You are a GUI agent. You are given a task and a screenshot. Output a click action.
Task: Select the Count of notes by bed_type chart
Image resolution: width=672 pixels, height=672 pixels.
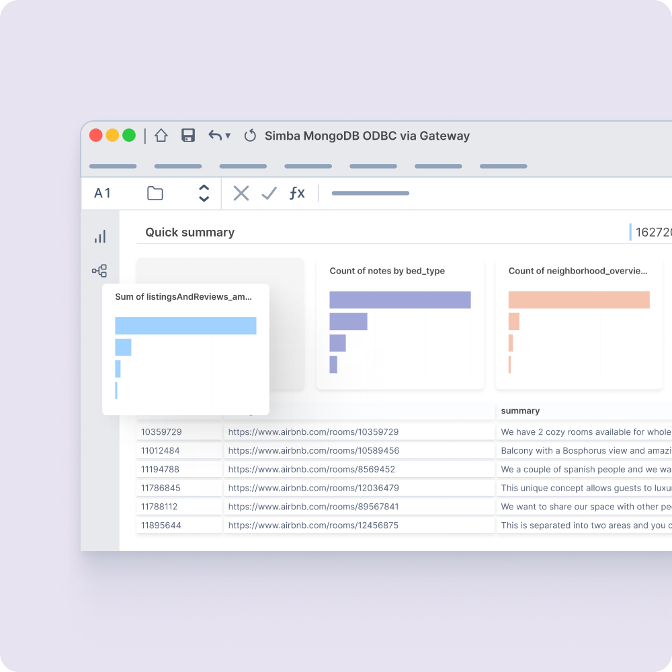400,324
